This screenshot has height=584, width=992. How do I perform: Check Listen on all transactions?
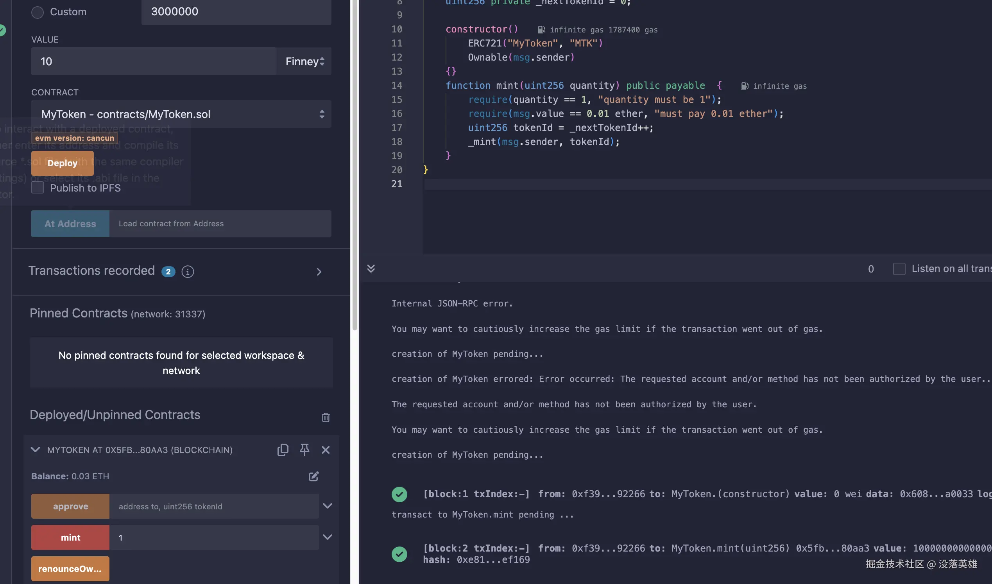tap(899, 269)
